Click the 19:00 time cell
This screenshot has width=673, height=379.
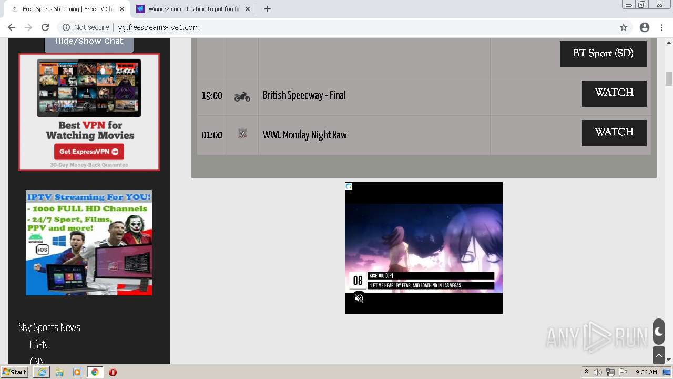click(x=212, y=96)
